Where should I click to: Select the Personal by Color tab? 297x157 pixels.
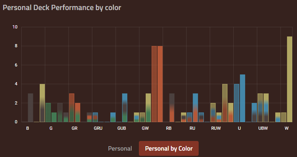click(169, 149)
